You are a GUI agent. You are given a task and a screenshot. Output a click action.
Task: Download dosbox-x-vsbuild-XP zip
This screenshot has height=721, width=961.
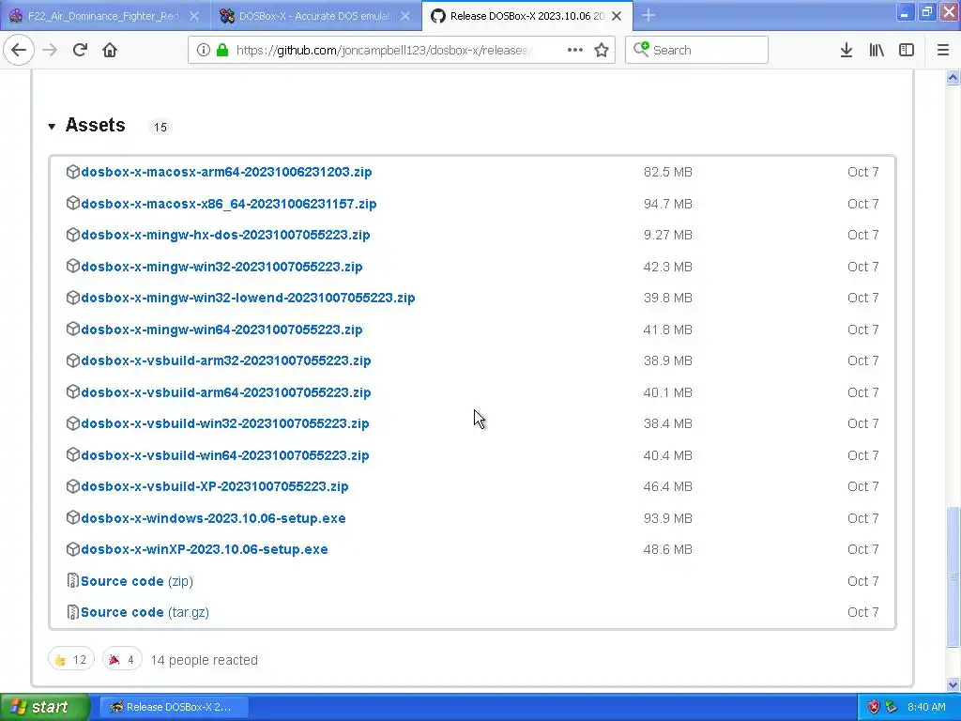215,486
